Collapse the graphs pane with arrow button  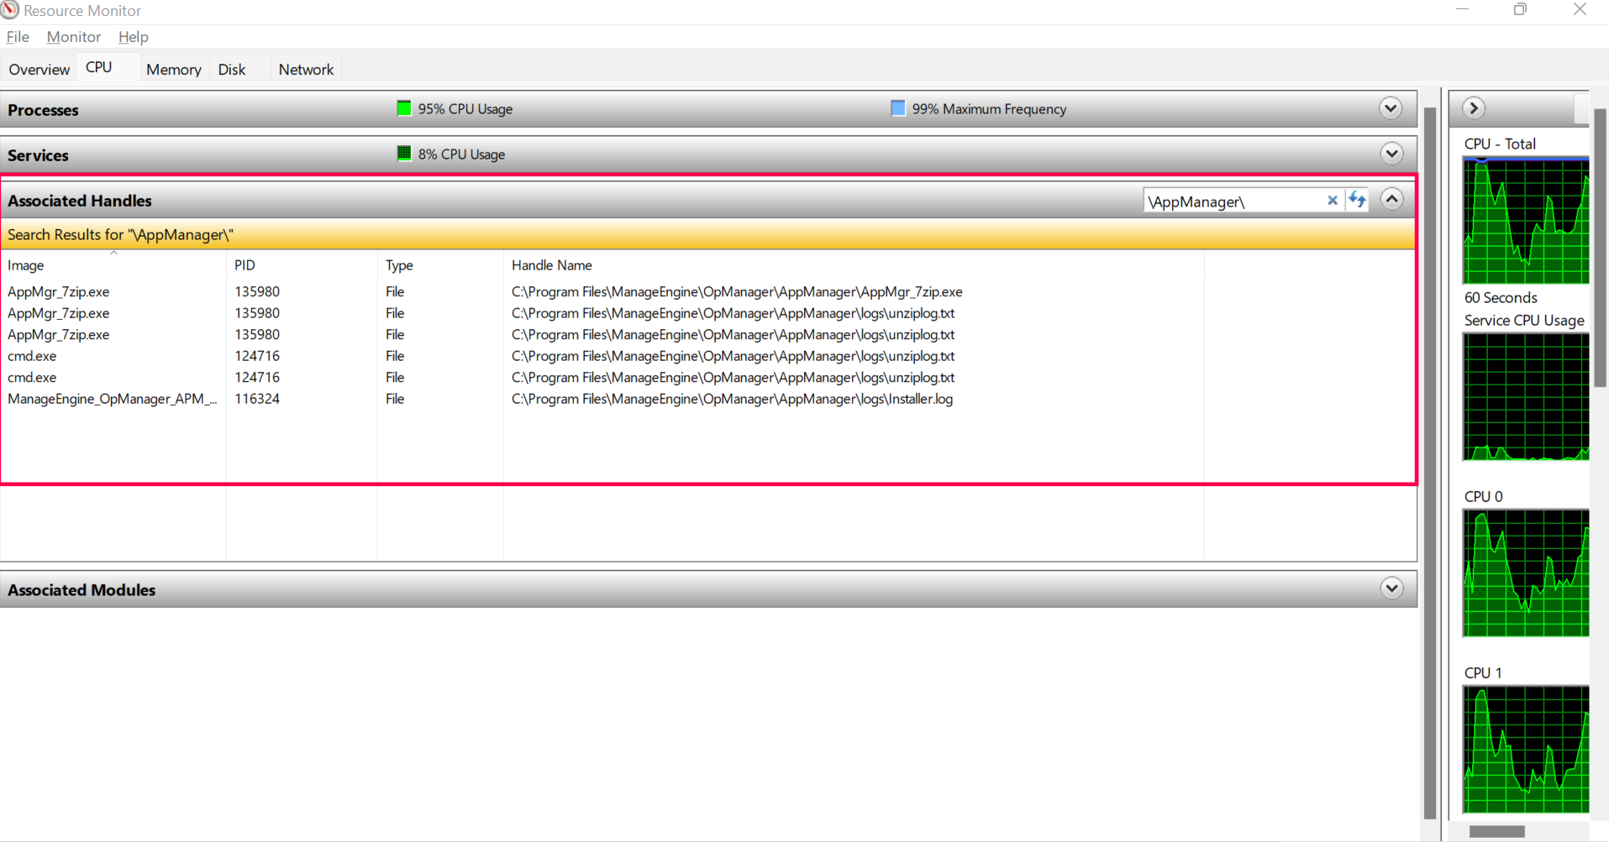click(x=1473, y=108)
